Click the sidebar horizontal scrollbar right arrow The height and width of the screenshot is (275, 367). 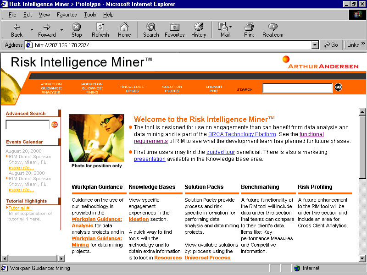[61, 258]
